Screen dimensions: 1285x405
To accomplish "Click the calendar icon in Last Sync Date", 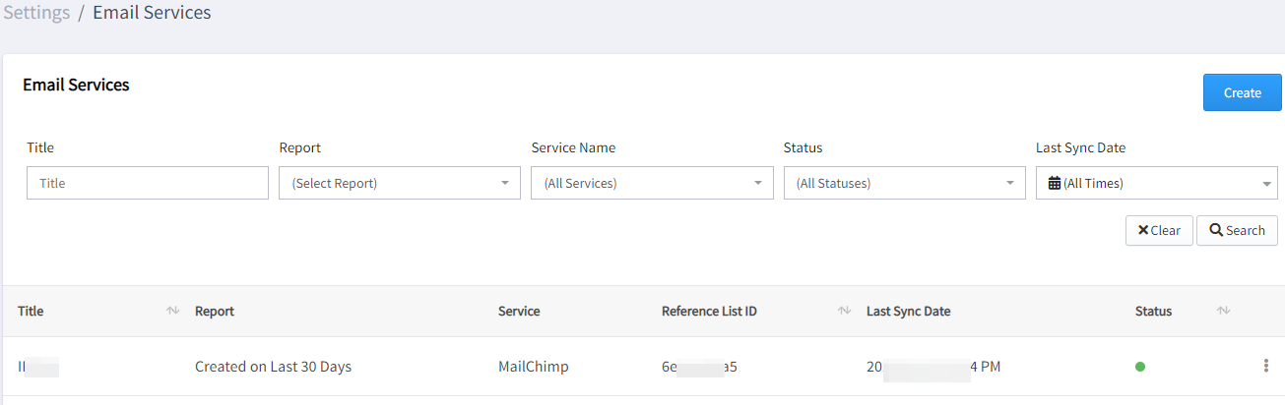I will pyautogui.click(x=1055, y=183).
